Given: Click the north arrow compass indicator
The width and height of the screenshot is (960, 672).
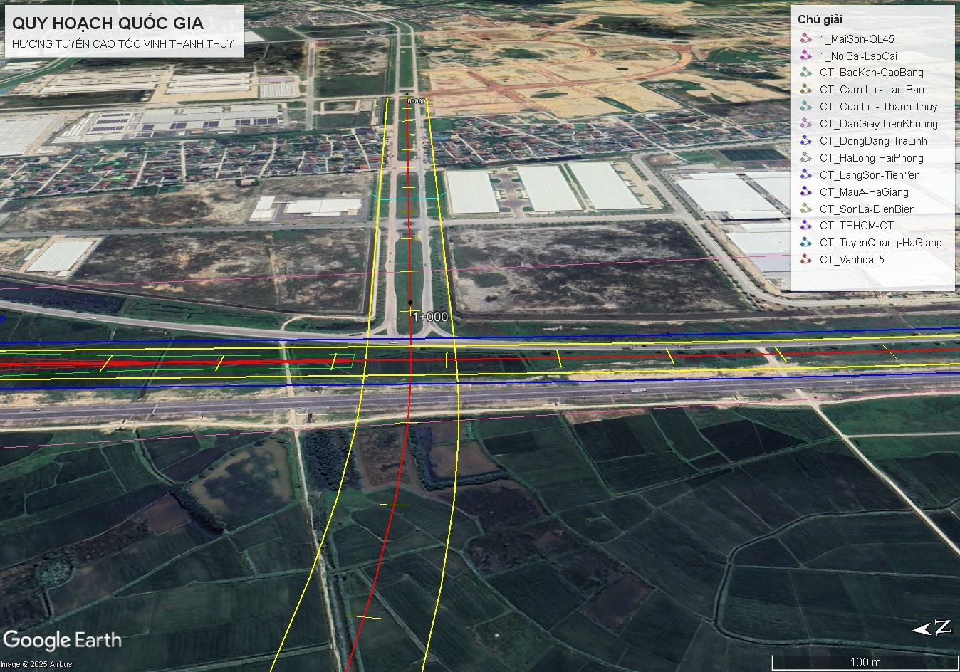Looking at the screenshot, I should [x=933, y=628].
